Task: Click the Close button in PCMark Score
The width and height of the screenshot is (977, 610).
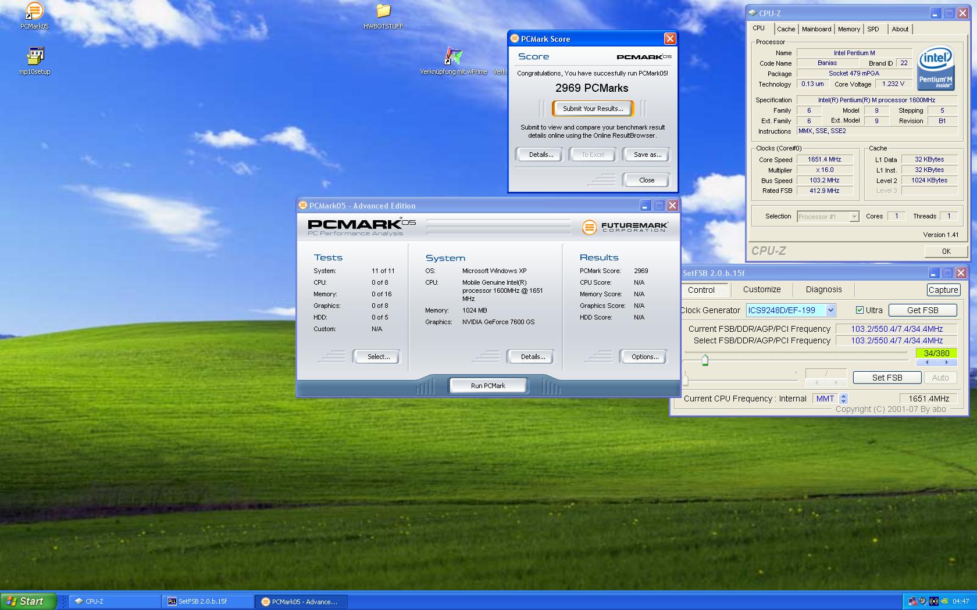Action: (x=647, y=180)
